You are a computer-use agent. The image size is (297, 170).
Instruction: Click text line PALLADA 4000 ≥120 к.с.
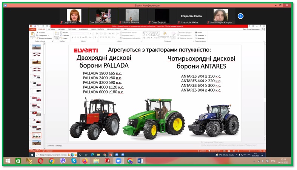(x=103, y=87)
